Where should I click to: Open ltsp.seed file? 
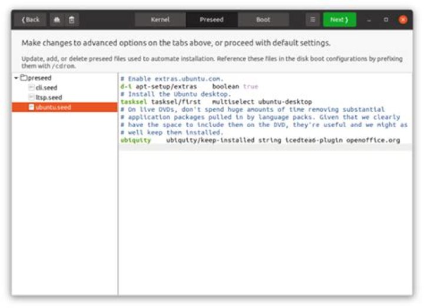pyautogui.click(x=49, y=97)
